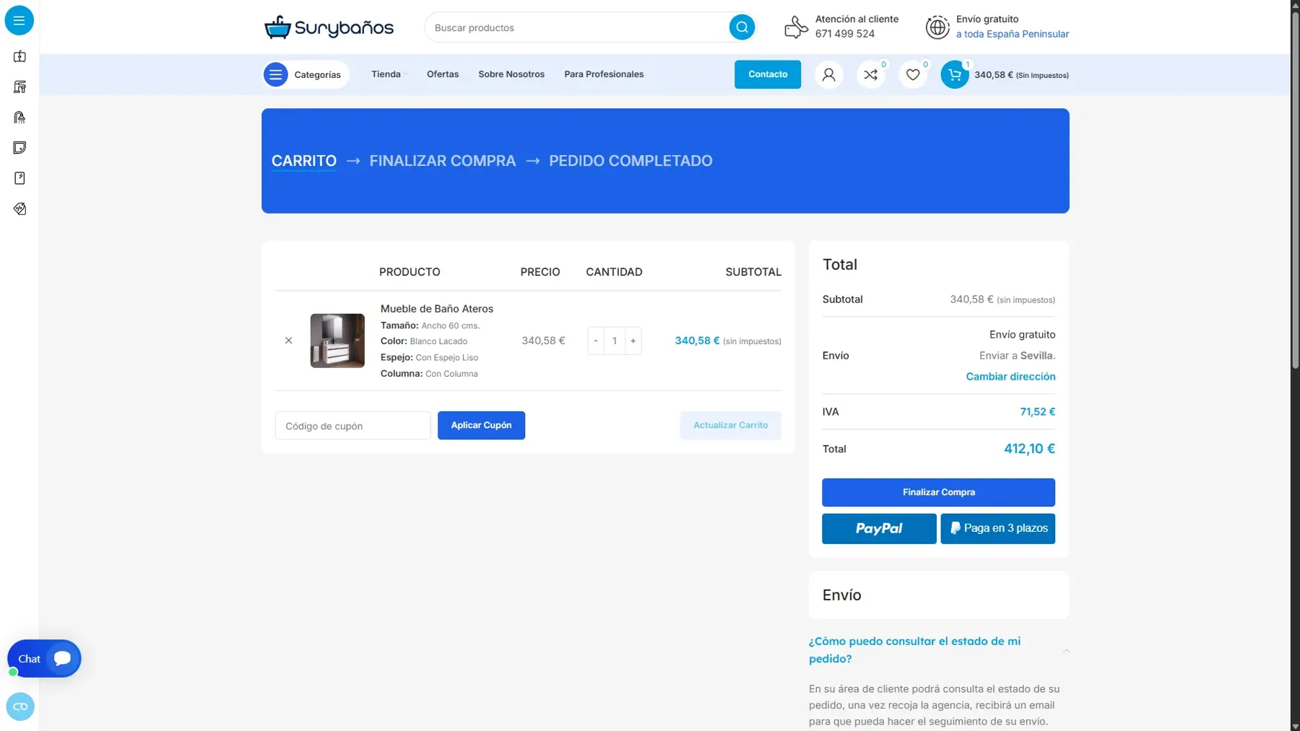Pay with the PayPal button
This screenshot has width=1300, height=731.
click(879, 529)
